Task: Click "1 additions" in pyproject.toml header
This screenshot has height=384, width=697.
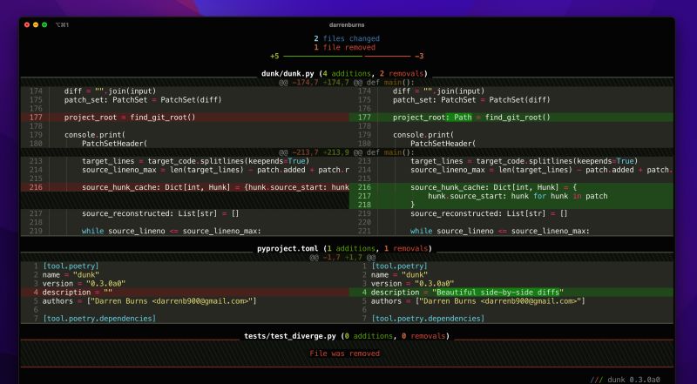Action: coord(351,248)
